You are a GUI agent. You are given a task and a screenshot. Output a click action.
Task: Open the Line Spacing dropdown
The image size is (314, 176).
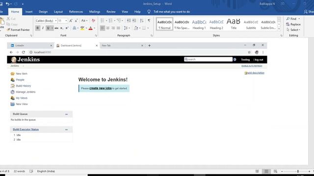pyautogui.click(x=127, y=28)
